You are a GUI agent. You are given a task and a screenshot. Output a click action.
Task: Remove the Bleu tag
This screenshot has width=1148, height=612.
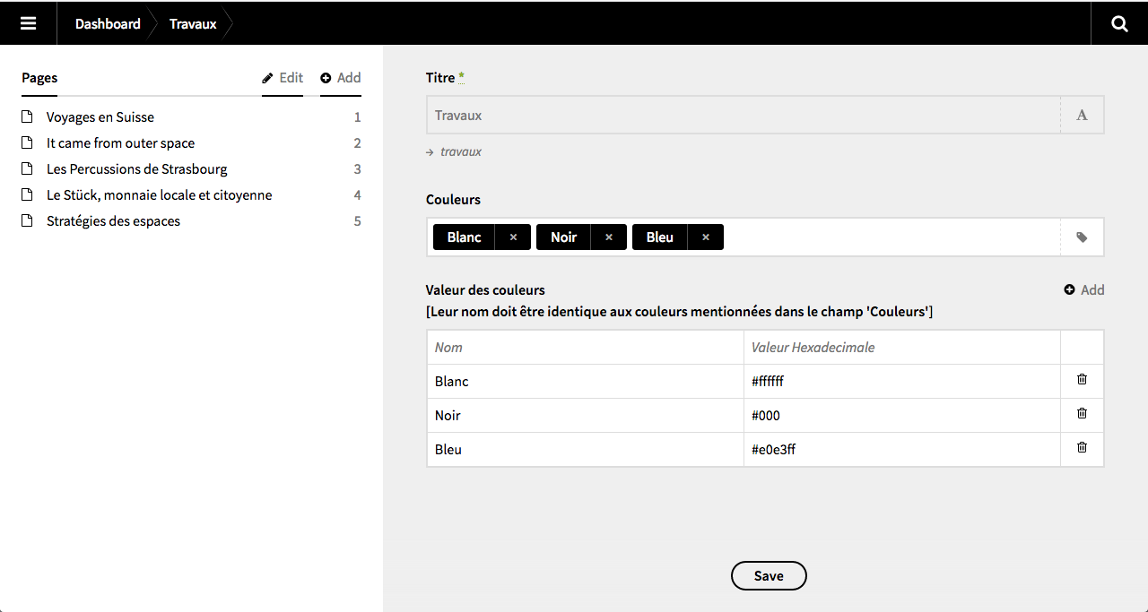pos(706,237)
